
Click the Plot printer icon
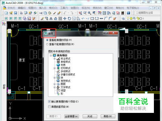pos(21,13)
